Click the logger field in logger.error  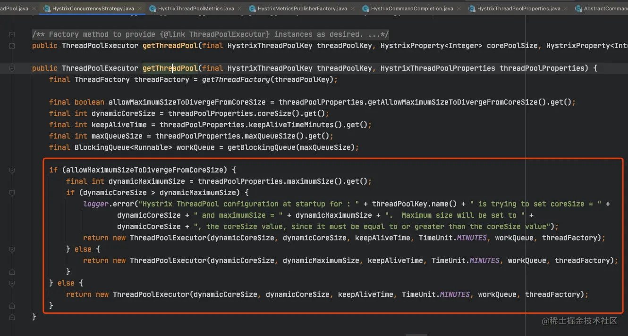[x=96, y=204]
